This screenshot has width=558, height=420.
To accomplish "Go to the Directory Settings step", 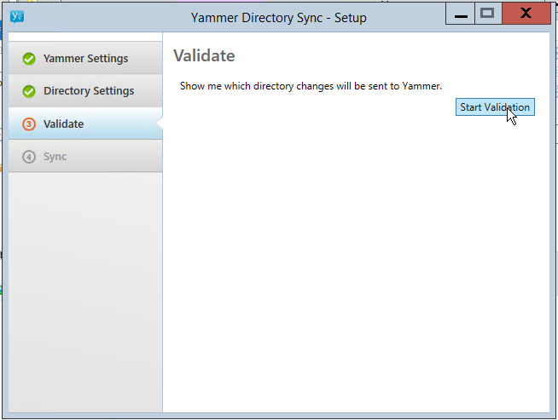I will click(89, 91).
